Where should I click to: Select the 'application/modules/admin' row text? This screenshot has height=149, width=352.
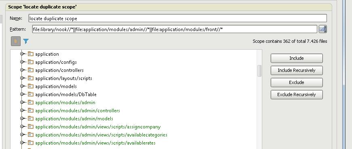65,103
